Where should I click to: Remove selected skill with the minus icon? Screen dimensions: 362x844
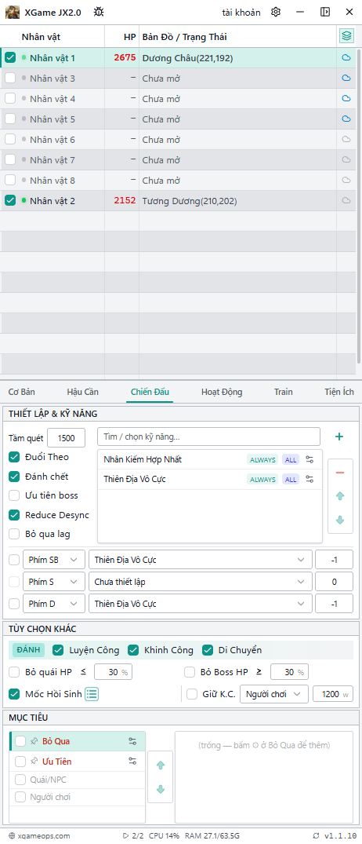click(339, 472)
